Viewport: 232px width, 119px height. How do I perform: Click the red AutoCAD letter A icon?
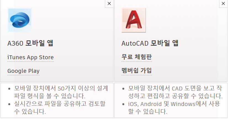coord(134,20)
